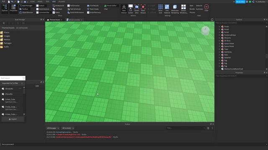Screen dimensions: 268x150
Task: Open the Chat window button
Action: [106, 9]
